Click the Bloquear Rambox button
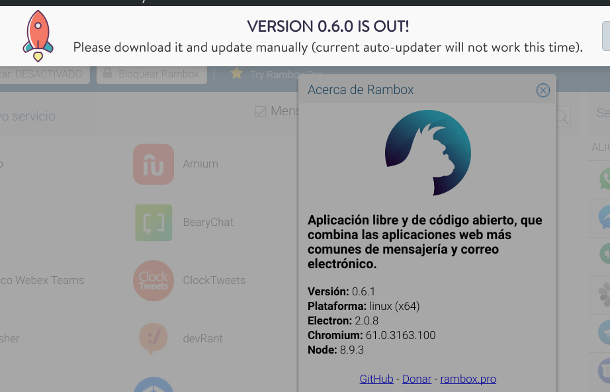The width and height of the screenshot is (610, 392). point(152,74)
